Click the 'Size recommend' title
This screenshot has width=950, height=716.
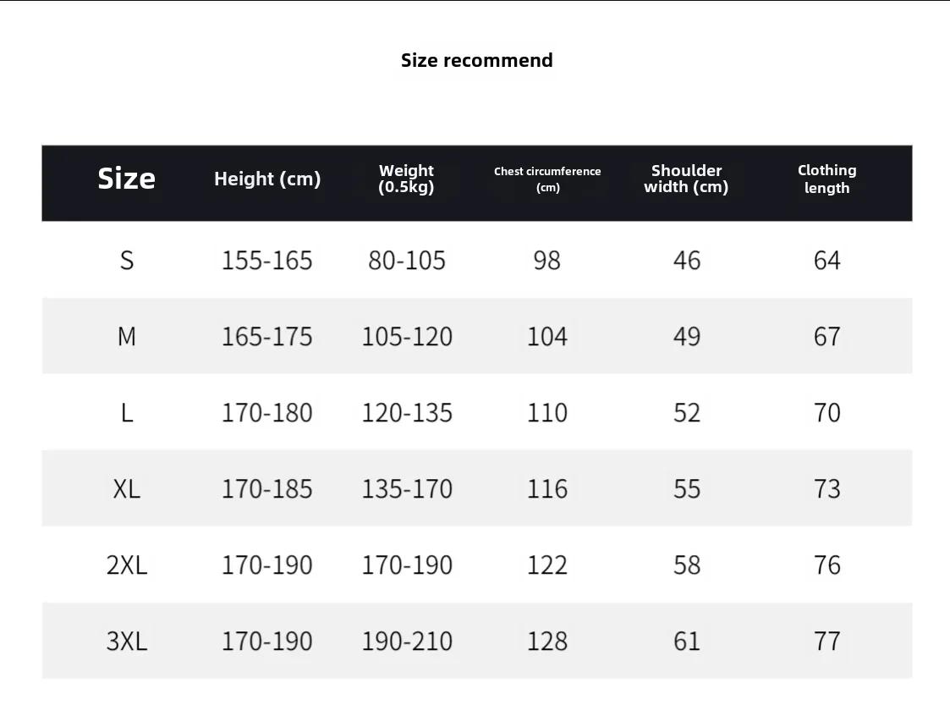[x=477, y=60]
